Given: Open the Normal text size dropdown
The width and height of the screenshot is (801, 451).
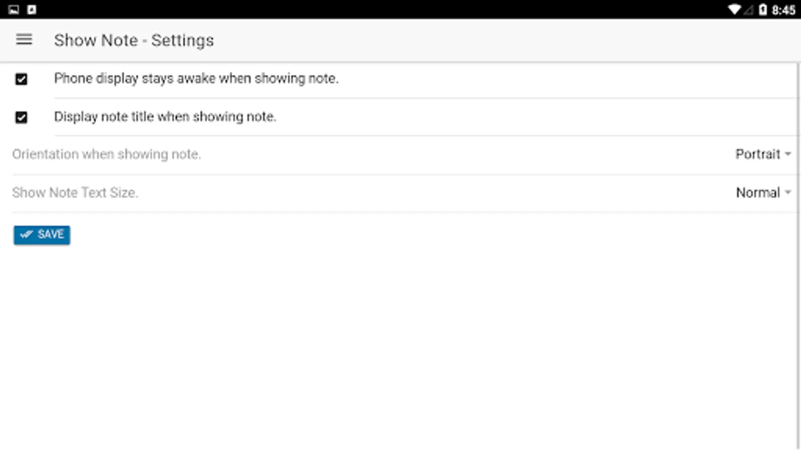Looking at the screenshot, I should 762,192.
